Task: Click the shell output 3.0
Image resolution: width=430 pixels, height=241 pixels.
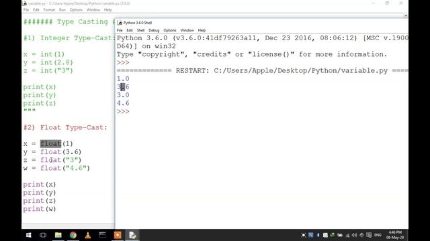Action: pos(123,95)
